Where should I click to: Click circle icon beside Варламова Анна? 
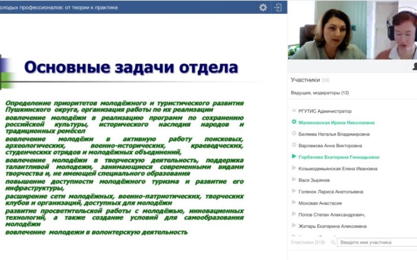click(x=294, y=145)
